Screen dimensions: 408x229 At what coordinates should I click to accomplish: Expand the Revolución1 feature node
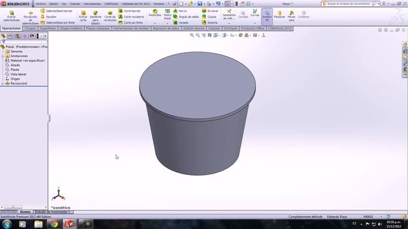tap(3, 83)
